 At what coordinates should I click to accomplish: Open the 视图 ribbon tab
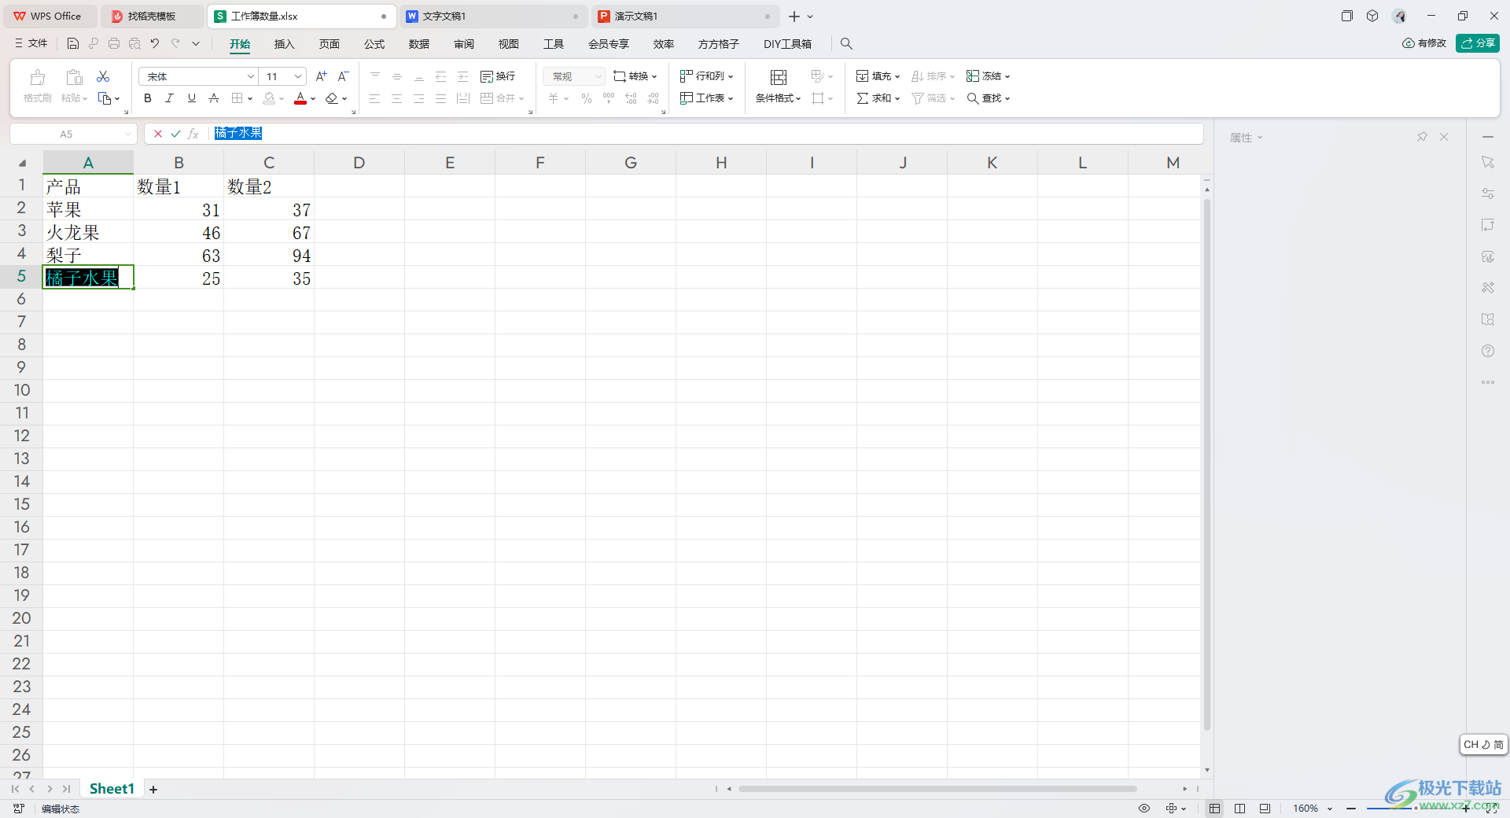point(509,44)
